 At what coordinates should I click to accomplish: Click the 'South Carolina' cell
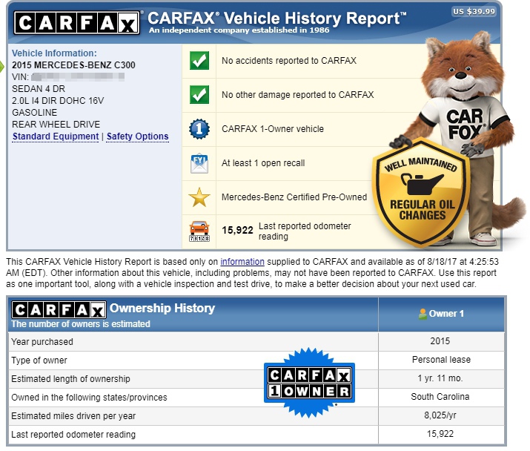click(x=440, y=397)
